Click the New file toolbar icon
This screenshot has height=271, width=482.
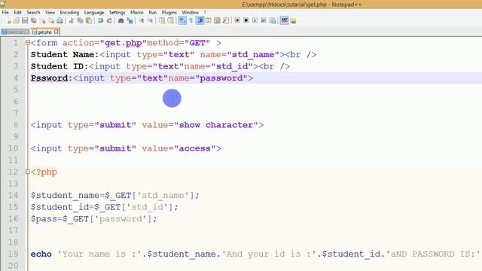pos(8,20)
